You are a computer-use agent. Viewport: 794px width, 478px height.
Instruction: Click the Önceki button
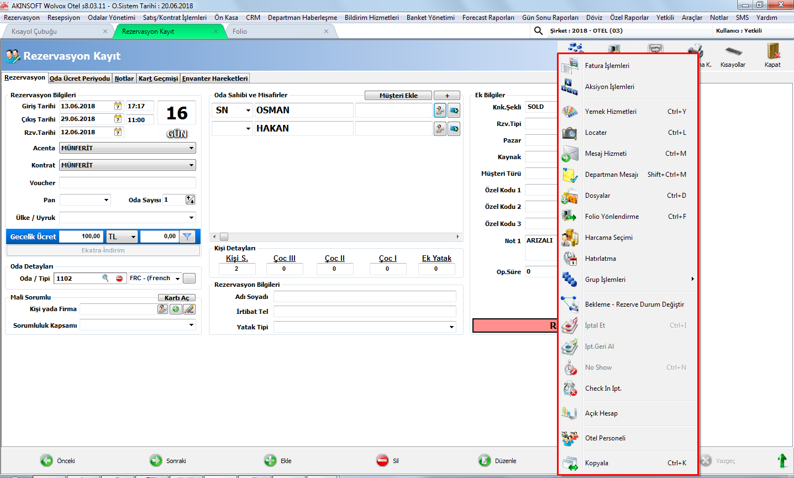pyautogui.click(x=57, y=460)
